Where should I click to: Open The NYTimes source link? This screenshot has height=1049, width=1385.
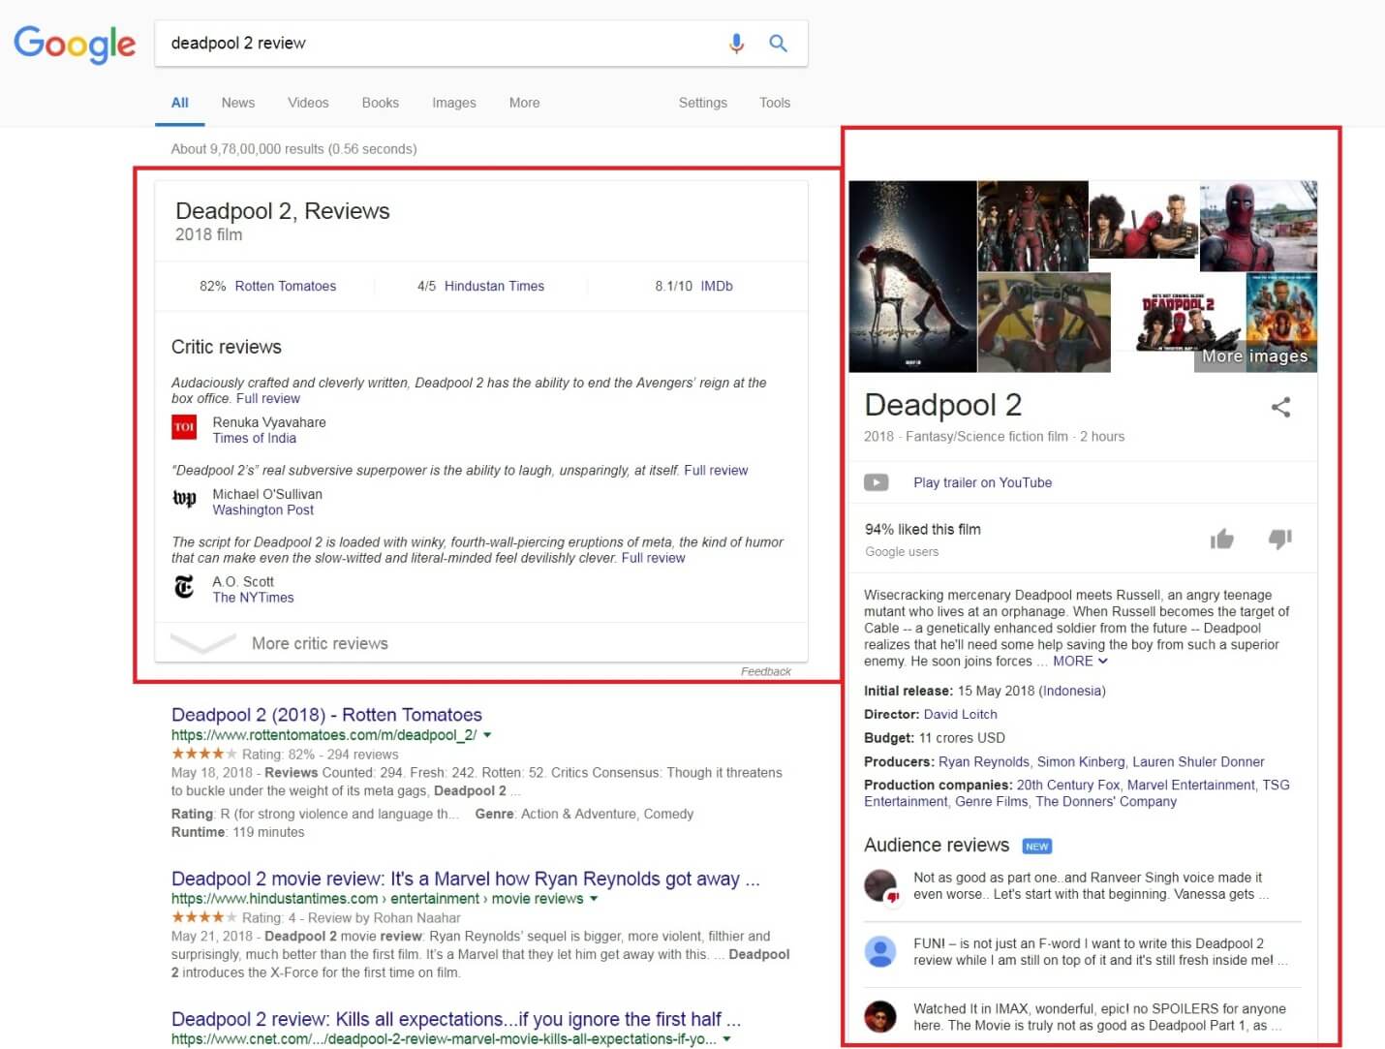[254, 598]
